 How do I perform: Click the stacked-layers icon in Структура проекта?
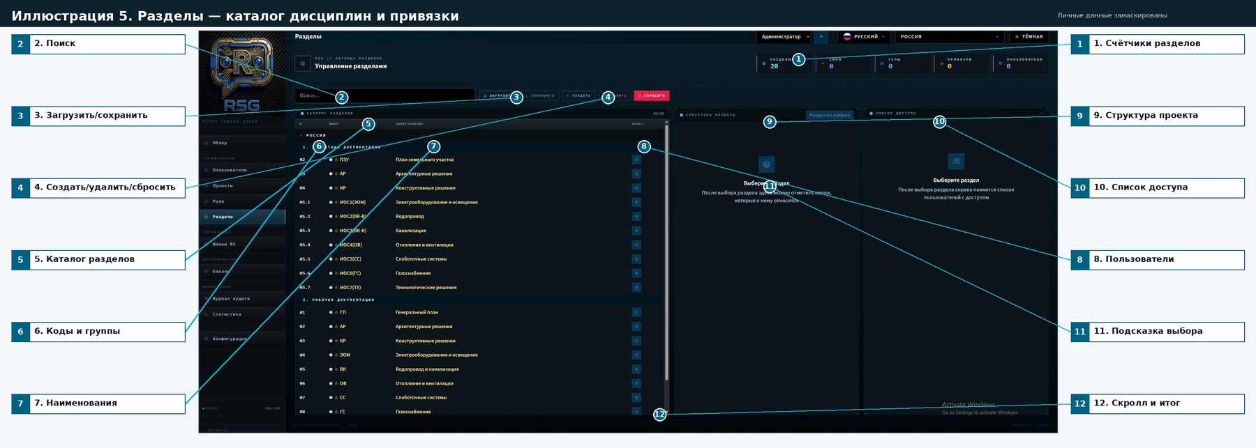tap(766, 164)
